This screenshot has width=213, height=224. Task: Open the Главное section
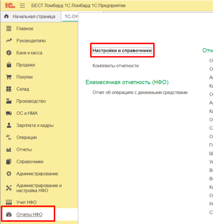pyautogui.click(x=25, y=28)
